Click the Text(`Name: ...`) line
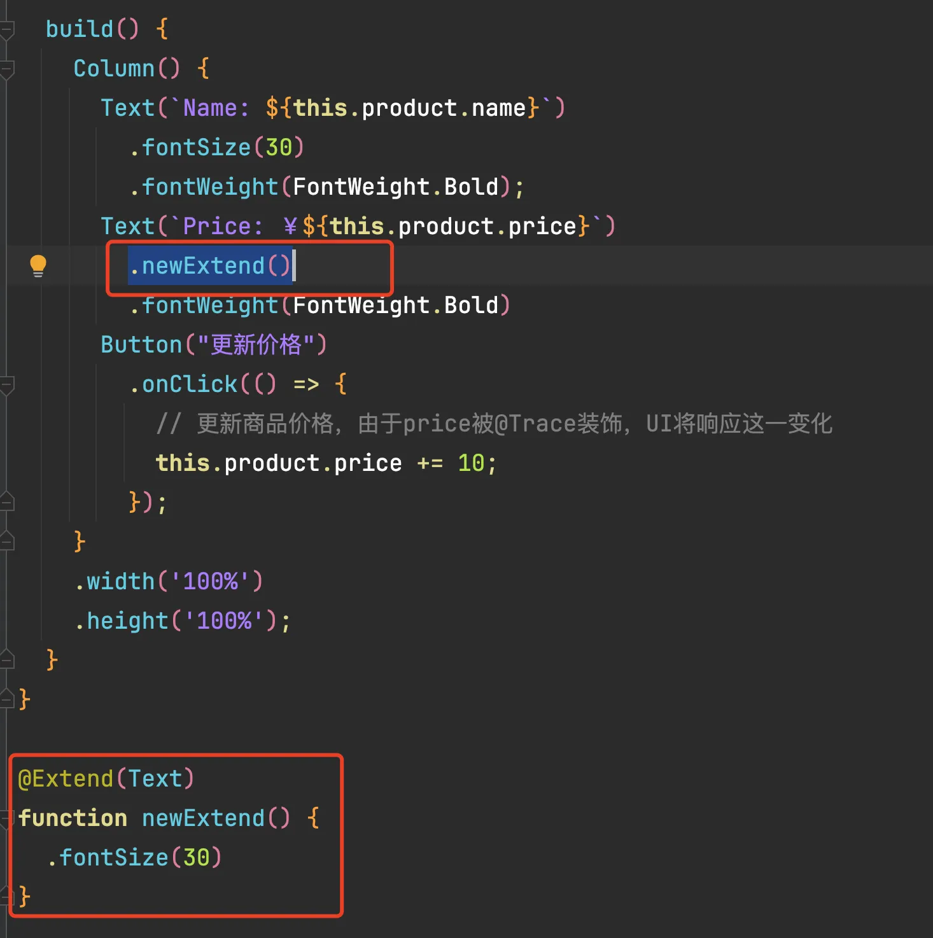This screenshot has height=938, width=933. pyautogui.click(x=332, y=108)
